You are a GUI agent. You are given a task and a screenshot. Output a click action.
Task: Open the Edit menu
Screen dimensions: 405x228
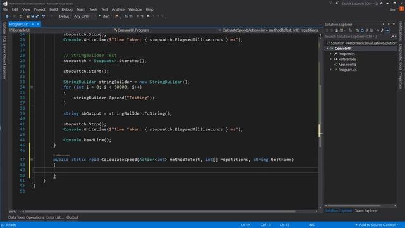15,9
